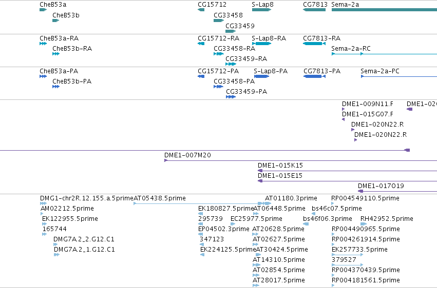
Task: Select the EK122955.5prime EST
Action: [44, 224]
